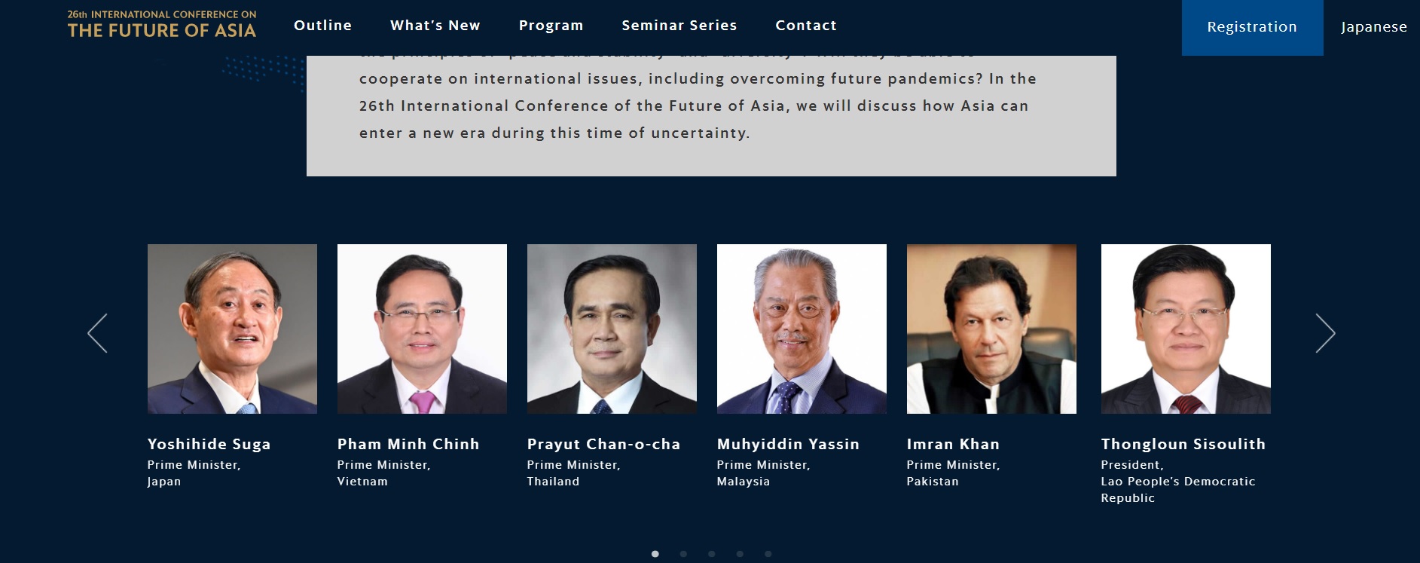Navigate to the Contact page

pyautogui.click(x=806, y=26)
